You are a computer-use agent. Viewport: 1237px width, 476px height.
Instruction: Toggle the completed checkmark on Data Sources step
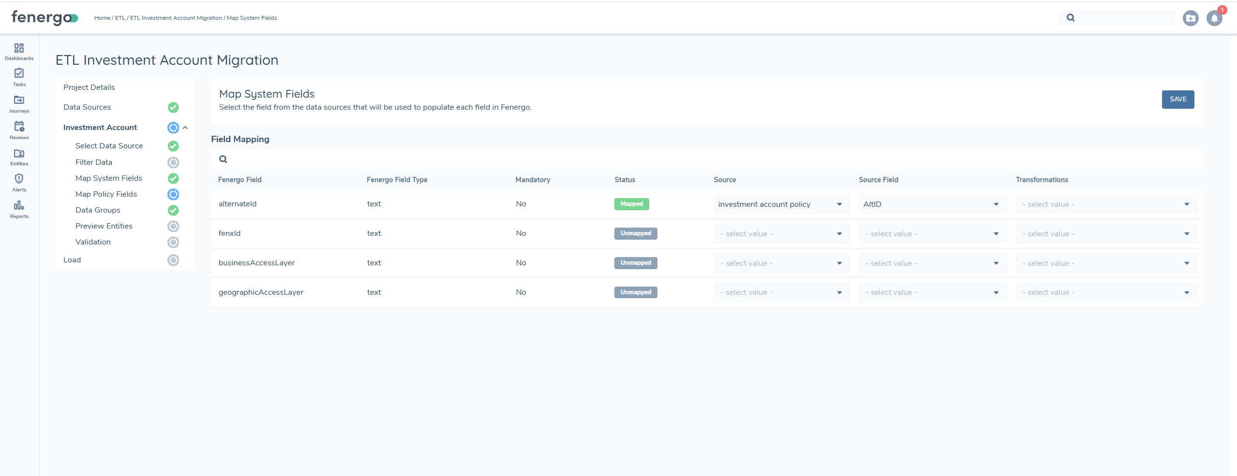(173, 107)
